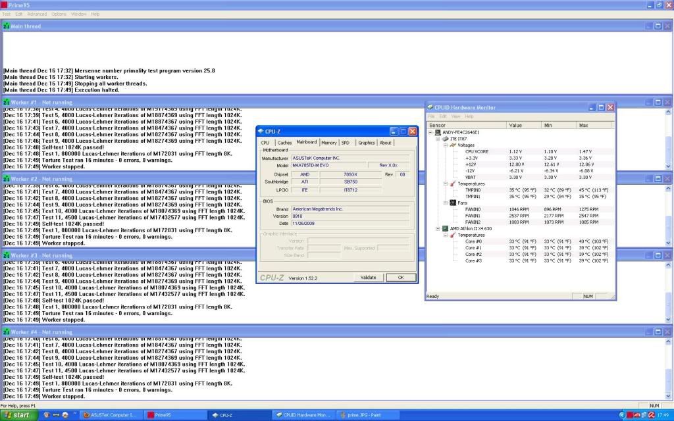Collapse the Voltages group

click(x=446, y=145)
